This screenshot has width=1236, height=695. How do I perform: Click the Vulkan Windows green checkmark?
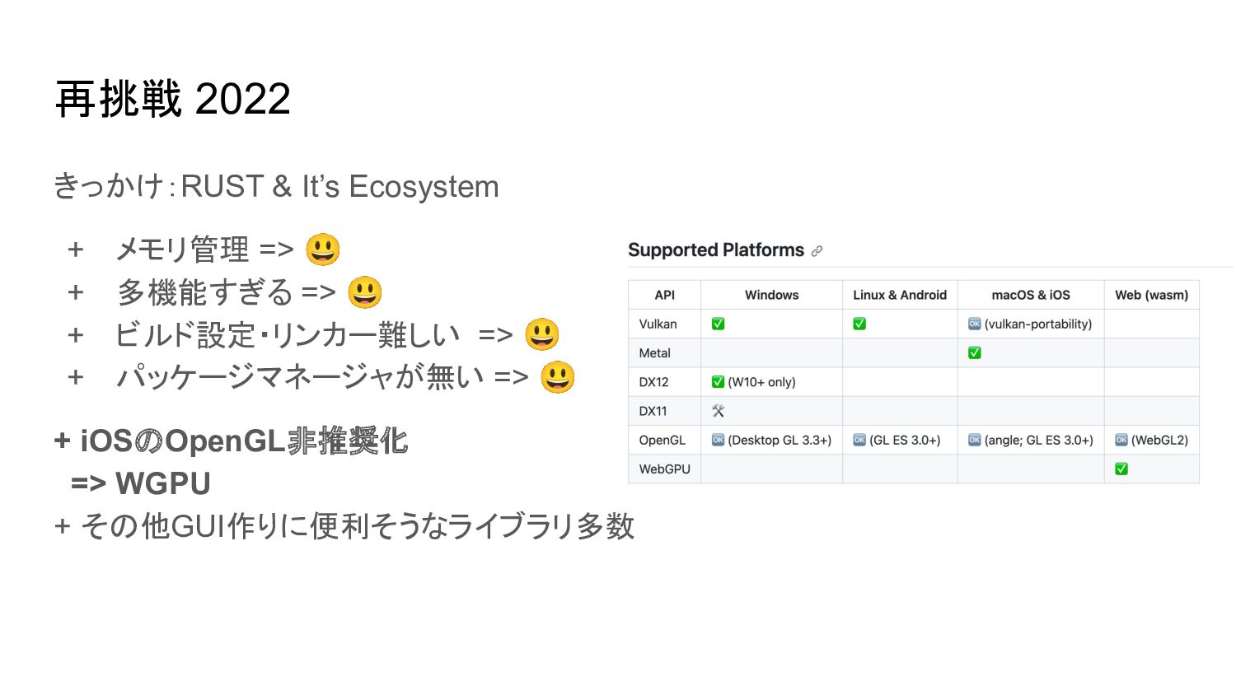[718, 324]
